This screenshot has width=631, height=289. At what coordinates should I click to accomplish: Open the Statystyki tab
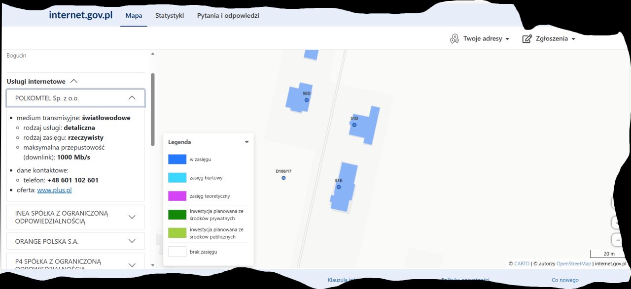click(x=170, y=15)
